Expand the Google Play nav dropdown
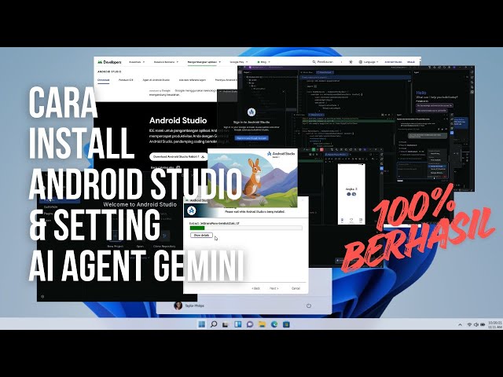 (x=239, y=62)
